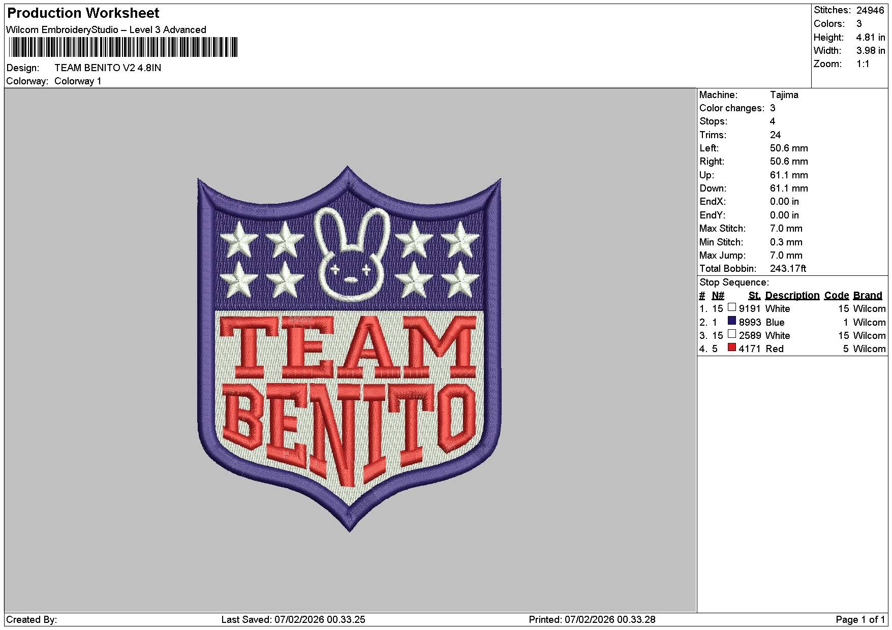Click the 'Colorway 1' value

(x=78, y=81)
